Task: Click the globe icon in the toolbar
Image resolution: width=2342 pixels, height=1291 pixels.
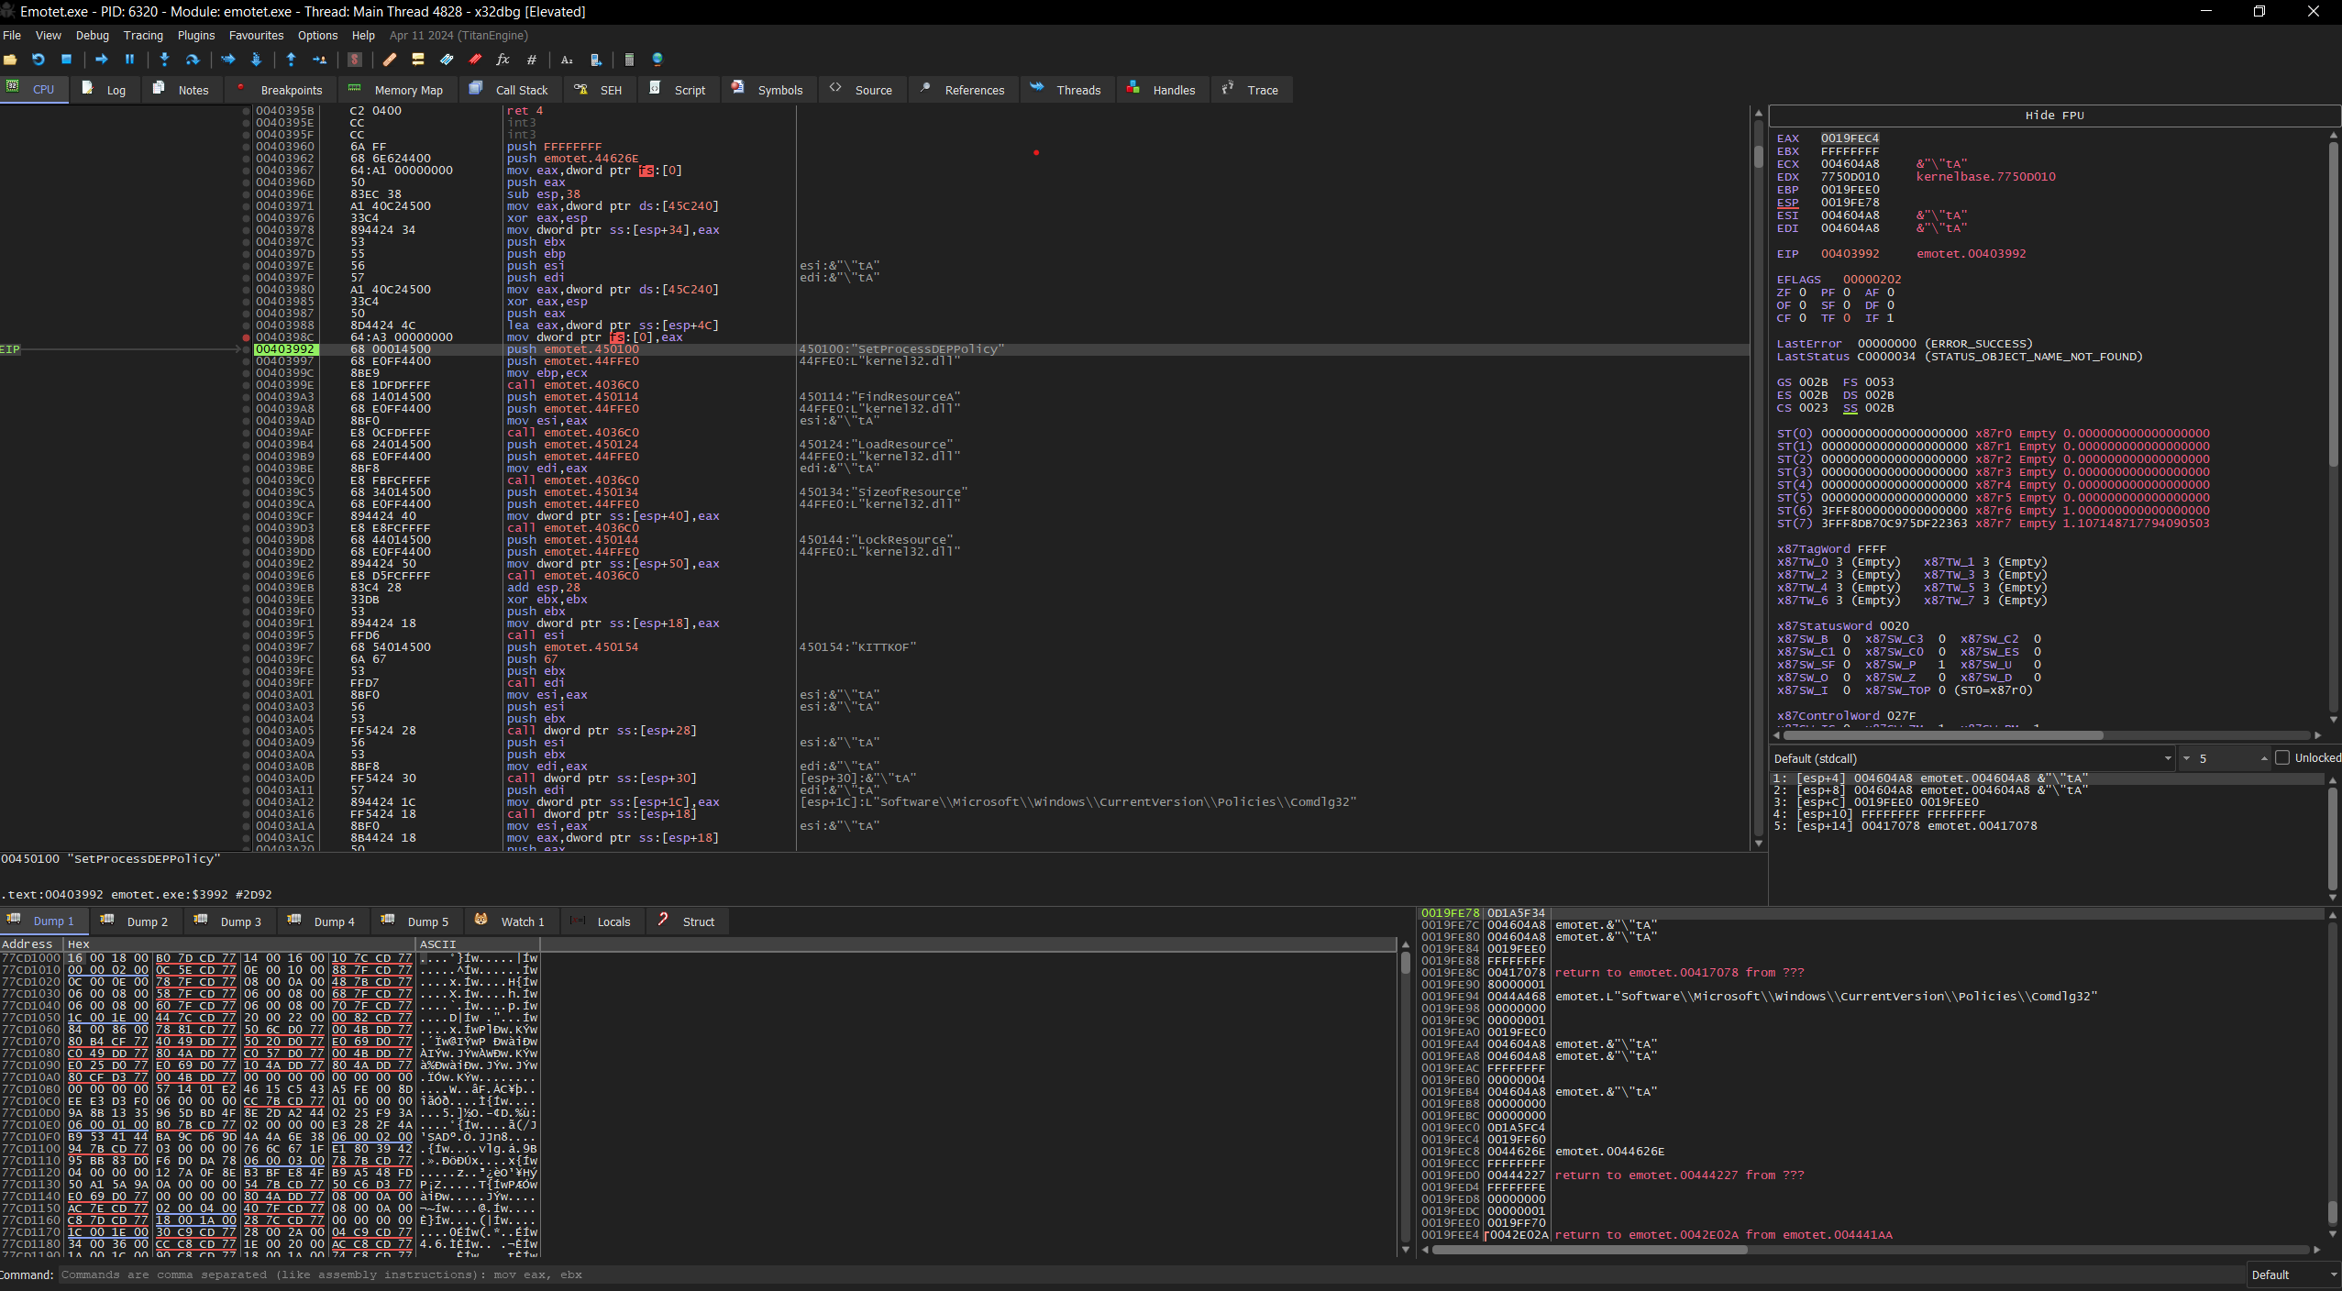Action: (657, 60)
